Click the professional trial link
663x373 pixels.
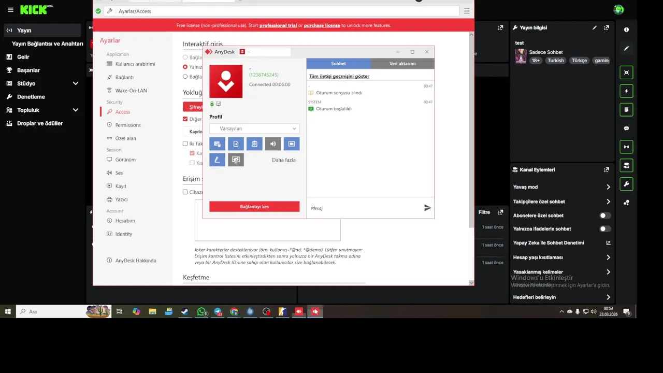[278, 25]
